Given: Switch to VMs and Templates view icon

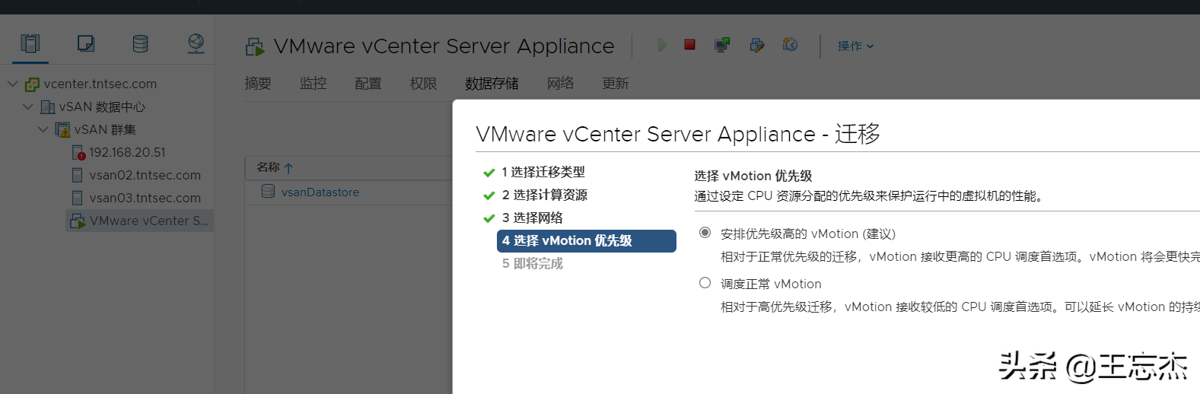Looking at the screenshot, I should tap(86, 43).
